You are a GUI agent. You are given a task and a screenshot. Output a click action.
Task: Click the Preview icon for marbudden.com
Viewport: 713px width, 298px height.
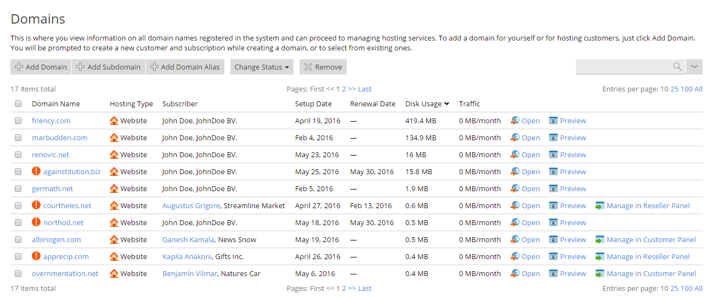553,137
